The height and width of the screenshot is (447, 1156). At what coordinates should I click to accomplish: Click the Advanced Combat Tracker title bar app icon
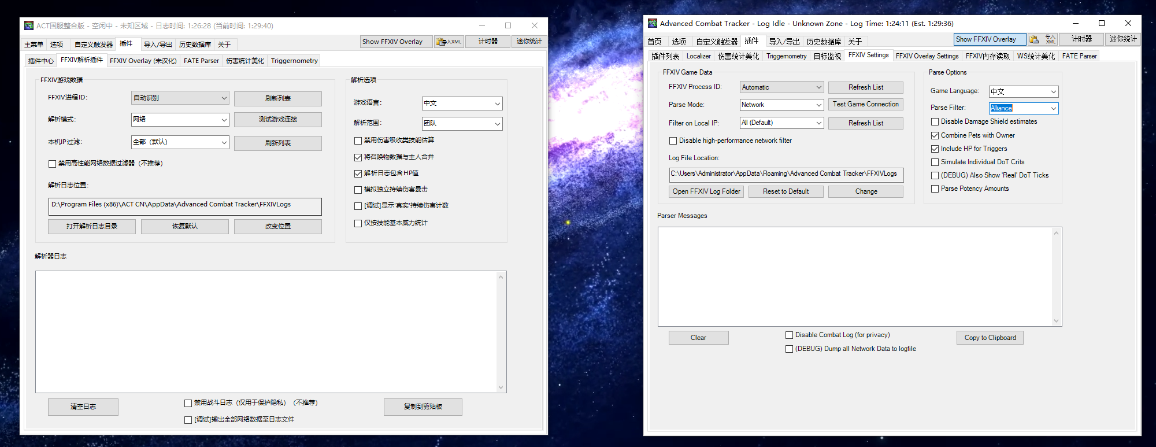[x=653, y=23]
